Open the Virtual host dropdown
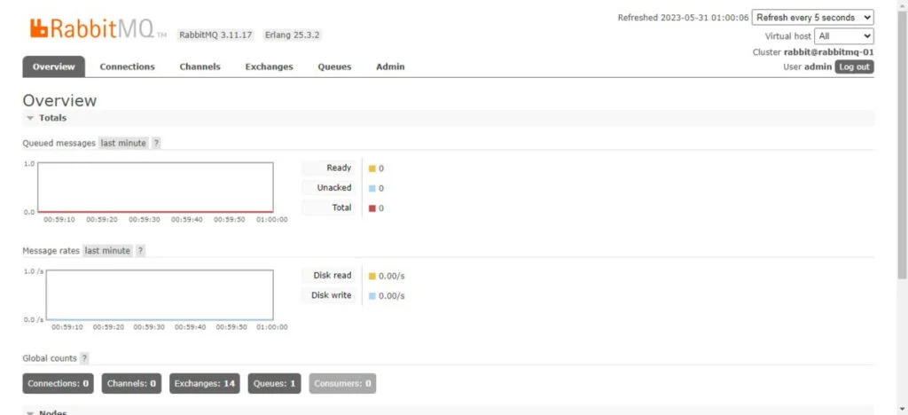The height and width of the screenshot is (415, 908). coord(844,35)
